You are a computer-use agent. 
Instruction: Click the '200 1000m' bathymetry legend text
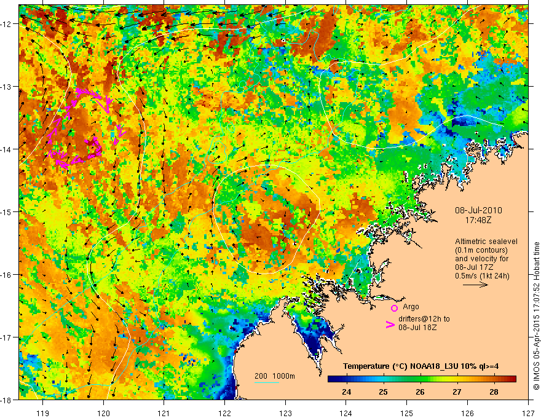pos(275,376)
